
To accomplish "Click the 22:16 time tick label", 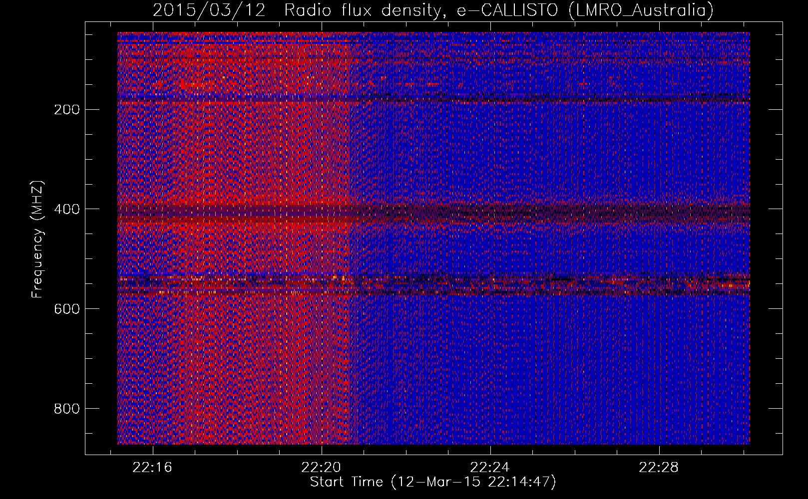I will tap(152, 468).
